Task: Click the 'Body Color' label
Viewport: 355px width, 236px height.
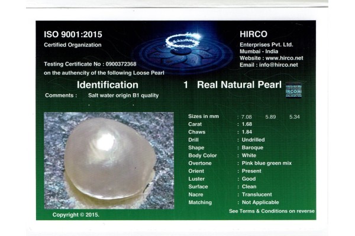Action: (x=202, y=156)
